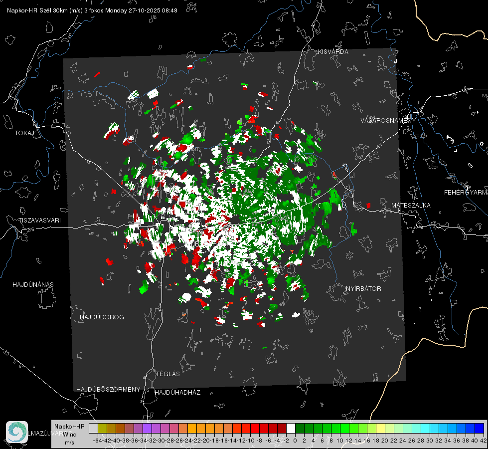This screenshot has width=488, height=449.
Task: Click the 0 value in the legend scale
Action: [295, 441]
